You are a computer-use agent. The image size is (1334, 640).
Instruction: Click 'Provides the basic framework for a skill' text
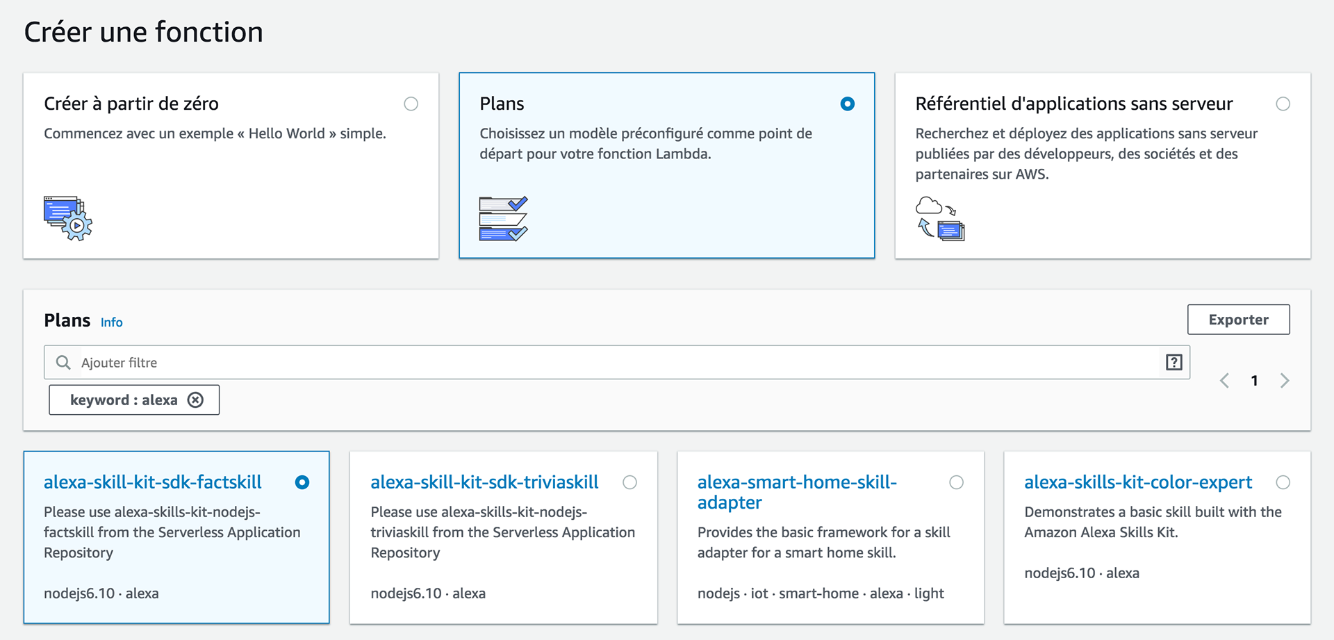click(824, 543)
